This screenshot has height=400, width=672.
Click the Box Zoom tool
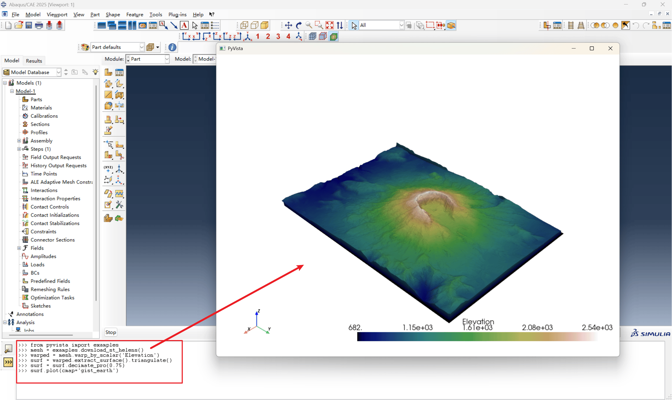(319, 25)
